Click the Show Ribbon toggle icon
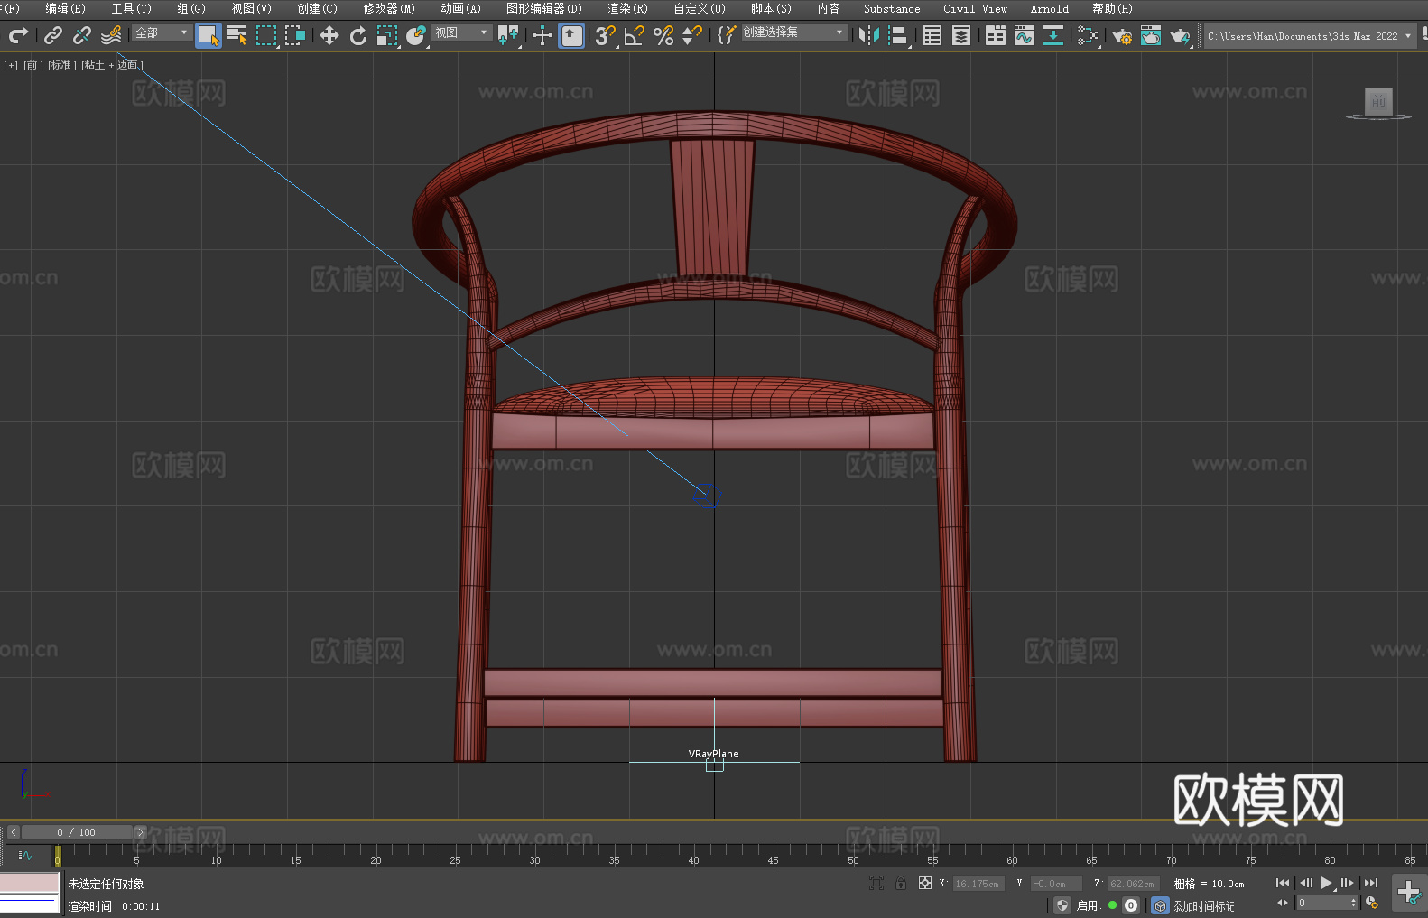The height and width of the screenshot is (918, 1428). [x=996, y=36]
